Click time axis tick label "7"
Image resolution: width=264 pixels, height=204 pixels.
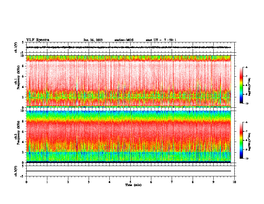[172, 182]
